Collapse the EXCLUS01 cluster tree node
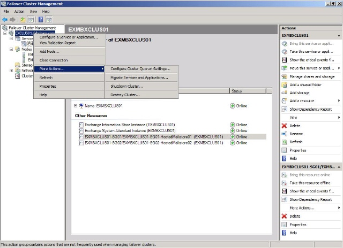Viewport: 343px width, 248px height. click(5, 33)
